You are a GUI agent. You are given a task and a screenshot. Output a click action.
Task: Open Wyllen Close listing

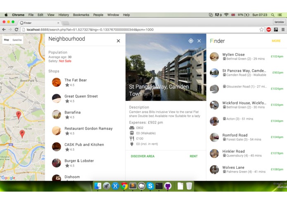pyautogui.click(x=247, y=57)
